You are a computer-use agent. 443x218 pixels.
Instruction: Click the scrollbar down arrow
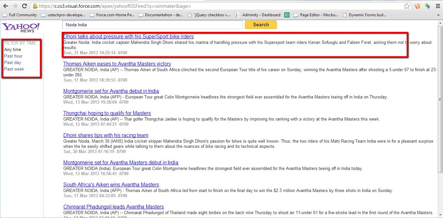tap(440, 216)
